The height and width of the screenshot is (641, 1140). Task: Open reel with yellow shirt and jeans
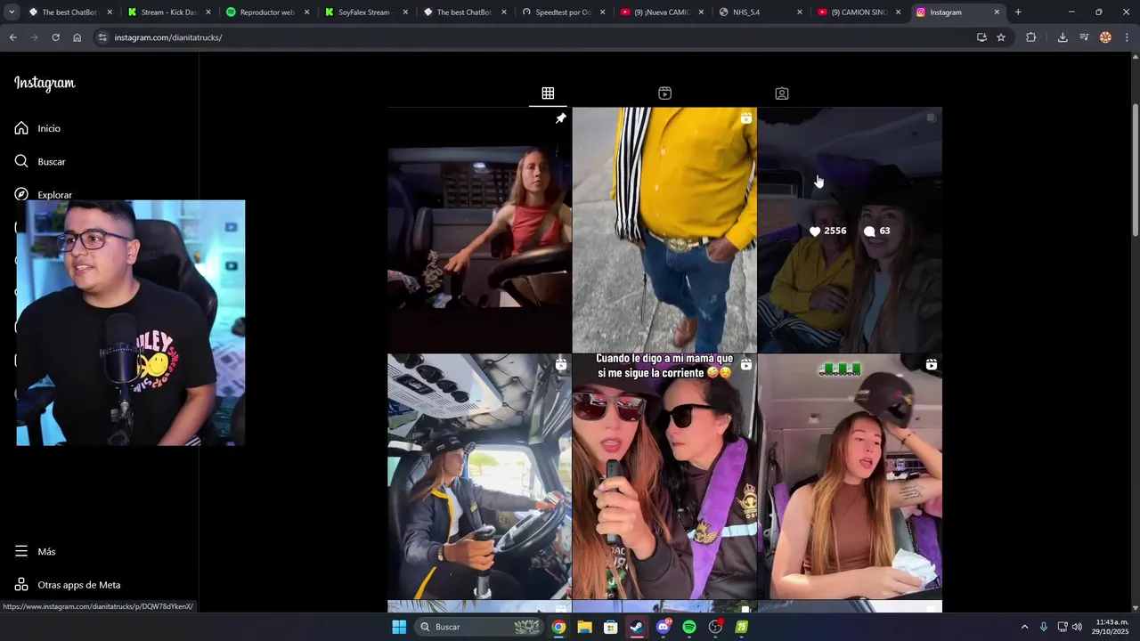664,230
